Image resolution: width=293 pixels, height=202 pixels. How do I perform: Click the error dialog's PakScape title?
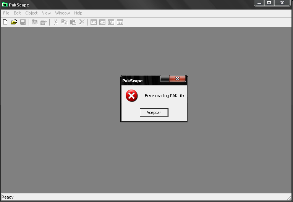coord(132,81)
